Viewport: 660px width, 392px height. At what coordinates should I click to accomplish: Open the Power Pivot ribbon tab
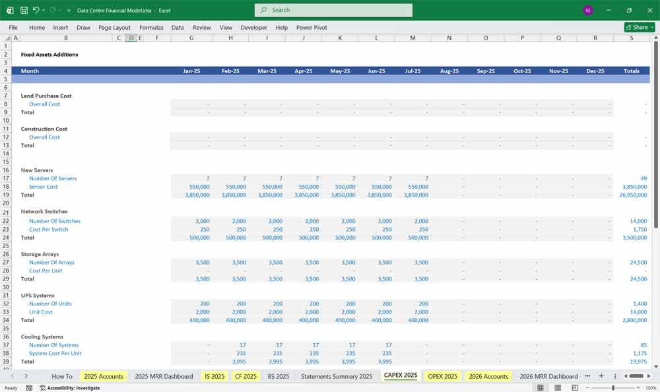pos(310,27)
